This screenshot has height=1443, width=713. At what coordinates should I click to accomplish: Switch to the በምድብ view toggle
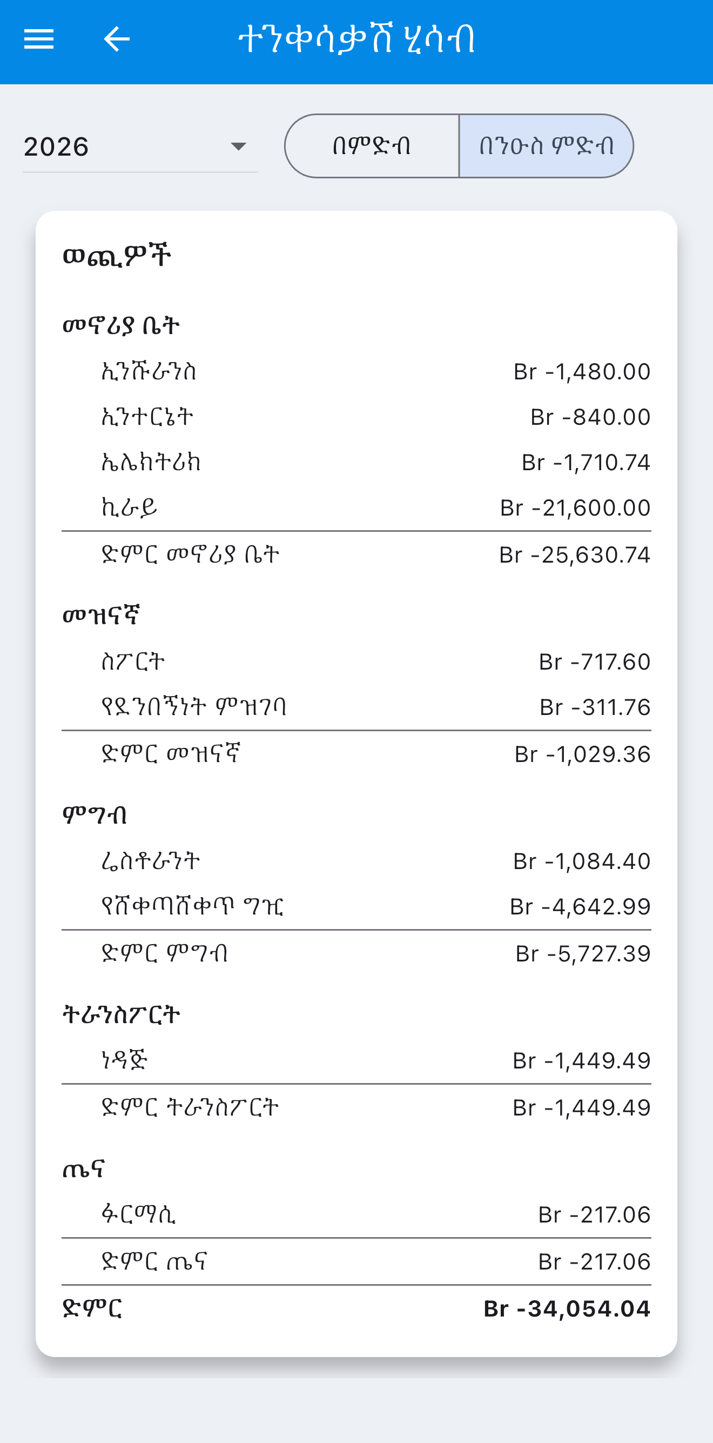pos(372,146)
